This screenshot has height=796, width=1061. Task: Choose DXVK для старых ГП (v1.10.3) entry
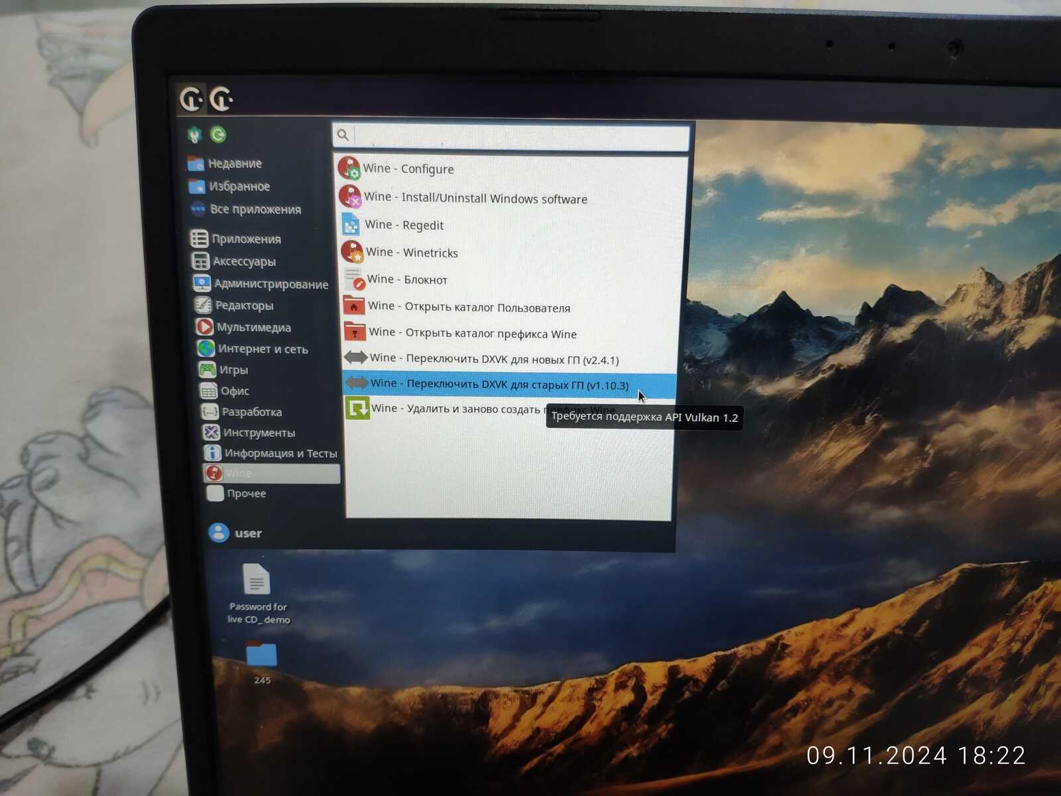509,383
